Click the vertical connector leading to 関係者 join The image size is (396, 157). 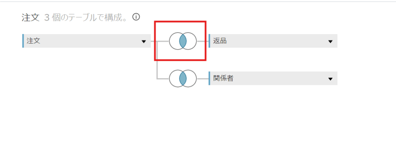157,62
